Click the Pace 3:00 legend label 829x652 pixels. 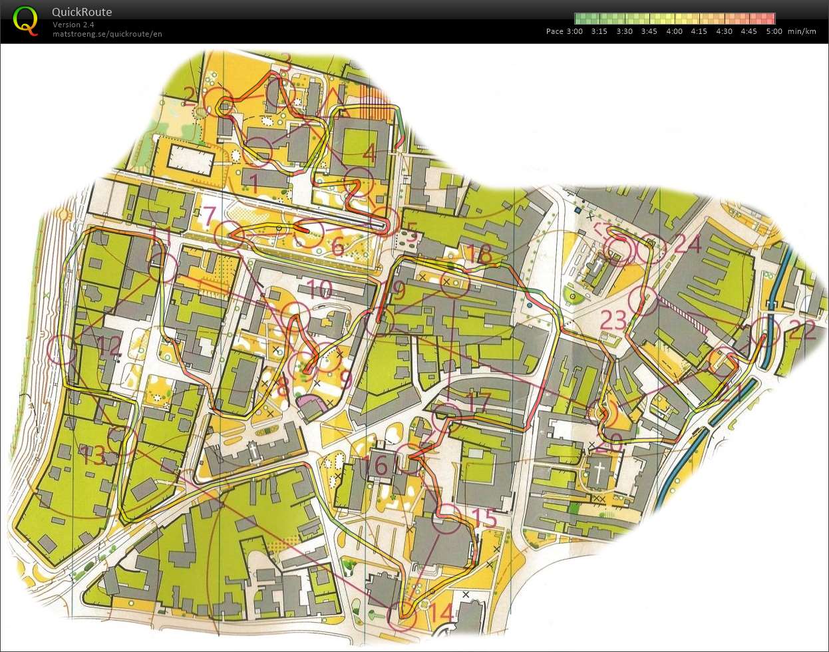tap(564, 31)
